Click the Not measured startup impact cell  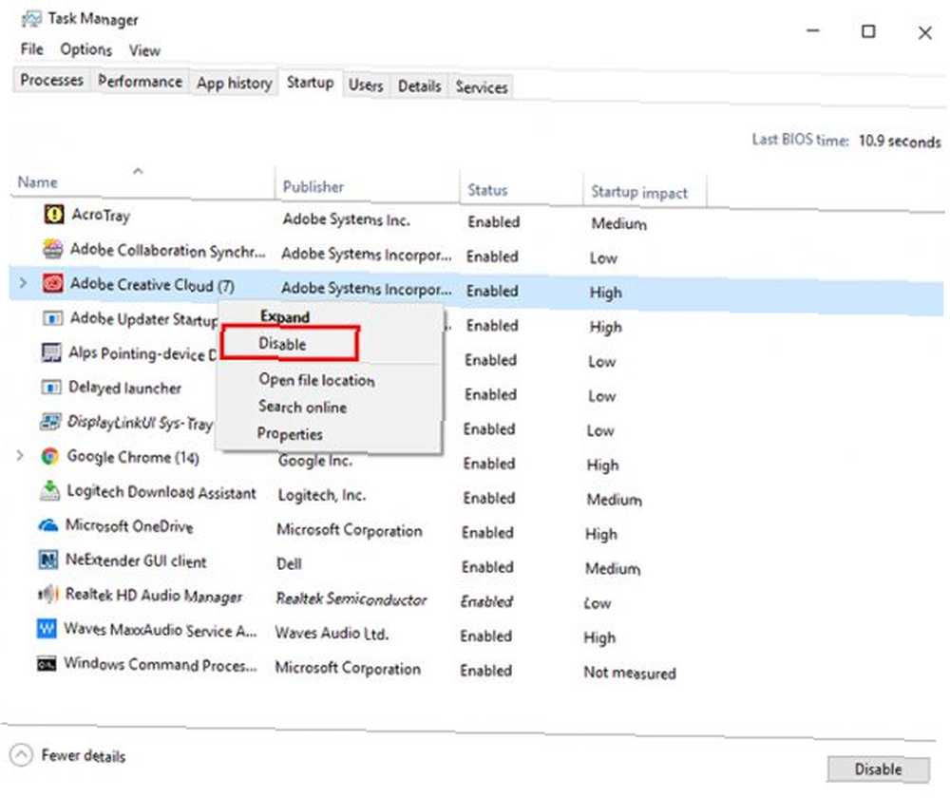coord(630,673)
